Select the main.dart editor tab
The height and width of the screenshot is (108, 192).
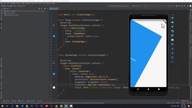click(x=54, y=9)
